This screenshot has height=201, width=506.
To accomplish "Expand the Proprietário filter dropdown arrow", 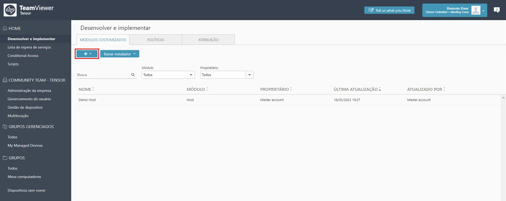I will point(249,75).
